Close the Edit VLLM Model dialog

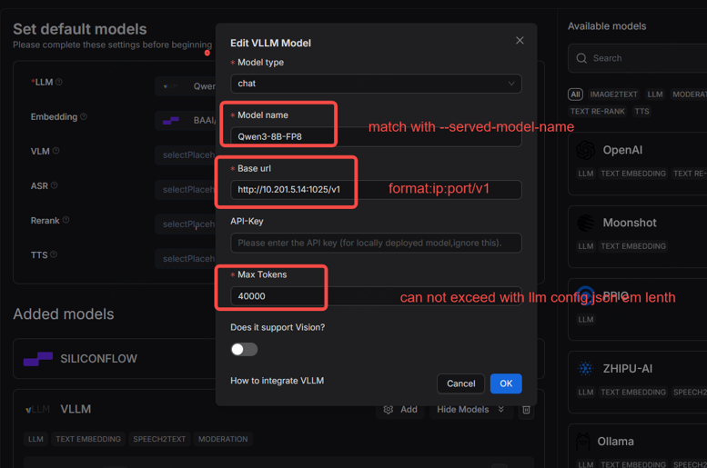[x=520, y=41]
